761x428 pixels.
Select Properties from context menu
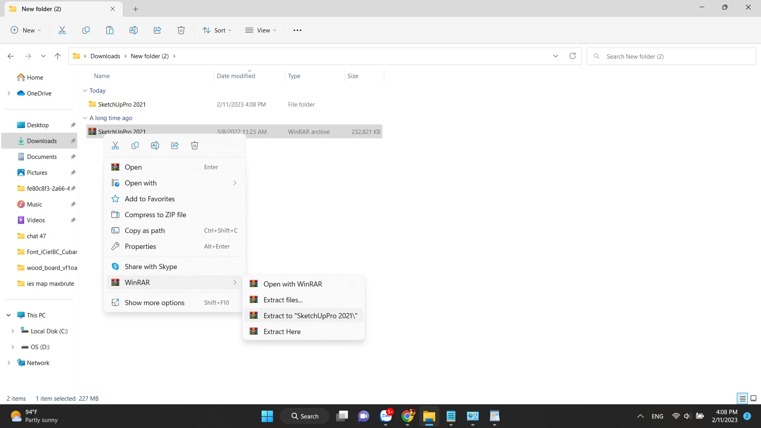[140, 246]
